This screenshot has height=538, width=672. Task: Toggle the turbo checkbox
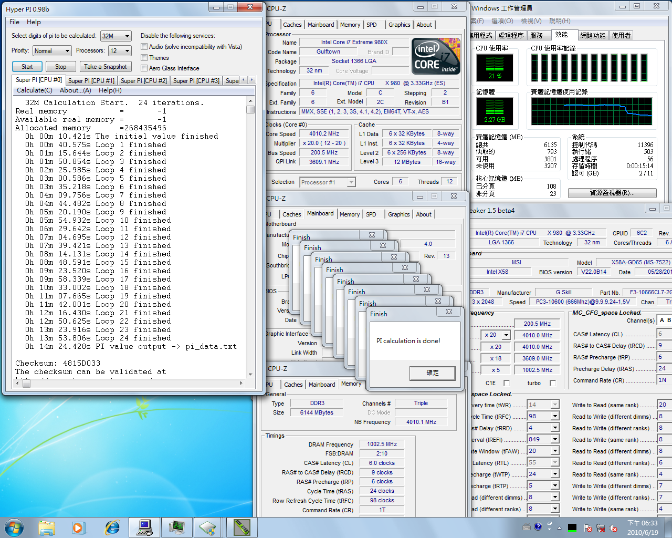click(x=552, y=383)
